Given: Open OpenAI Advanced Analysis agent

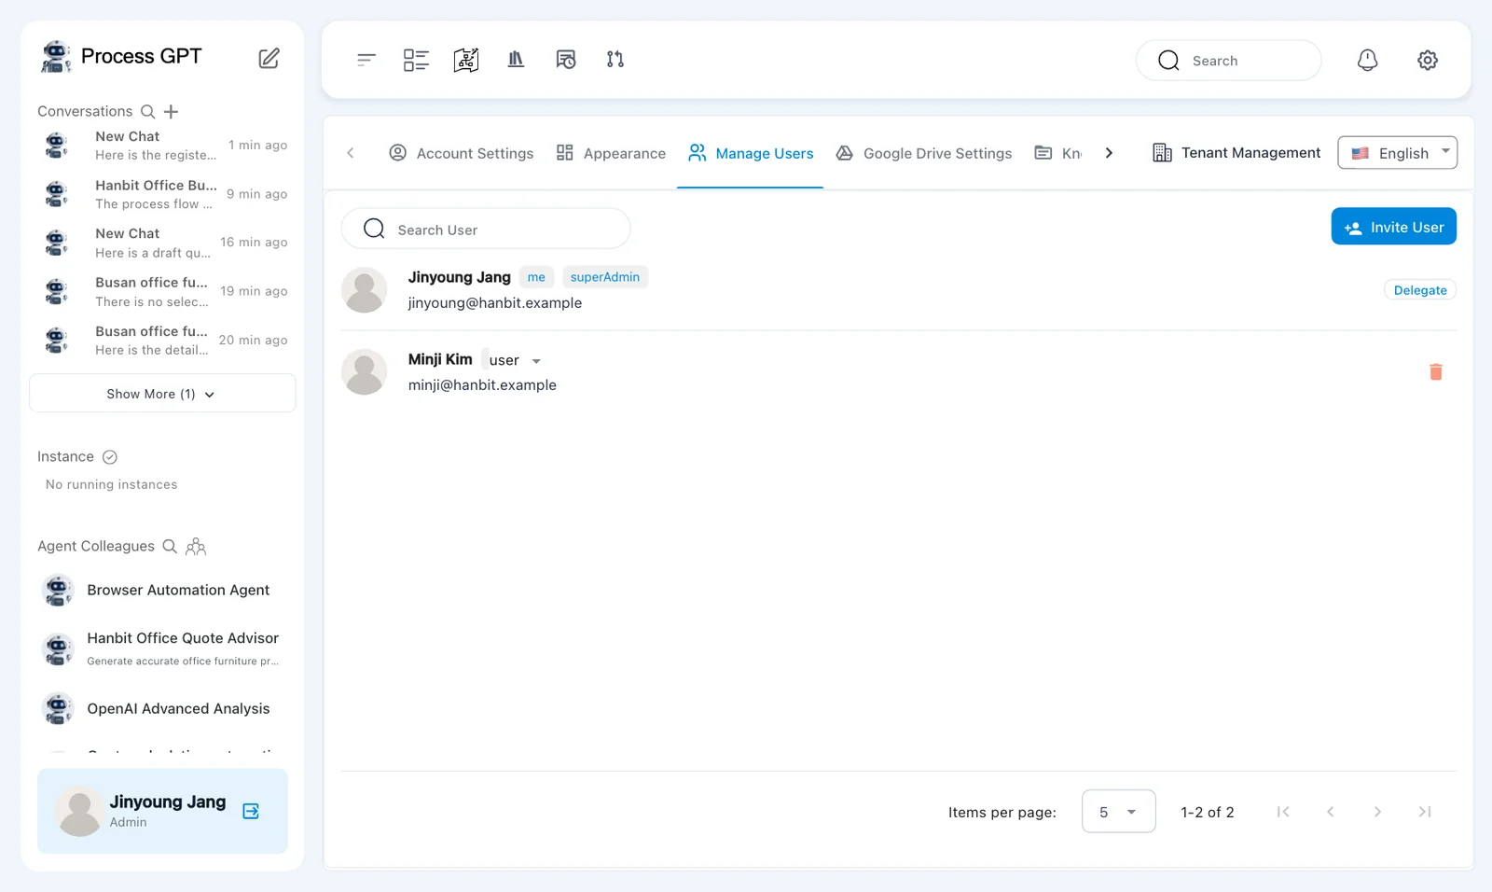Looking at the screenshot, I should (x=162, y=709).
